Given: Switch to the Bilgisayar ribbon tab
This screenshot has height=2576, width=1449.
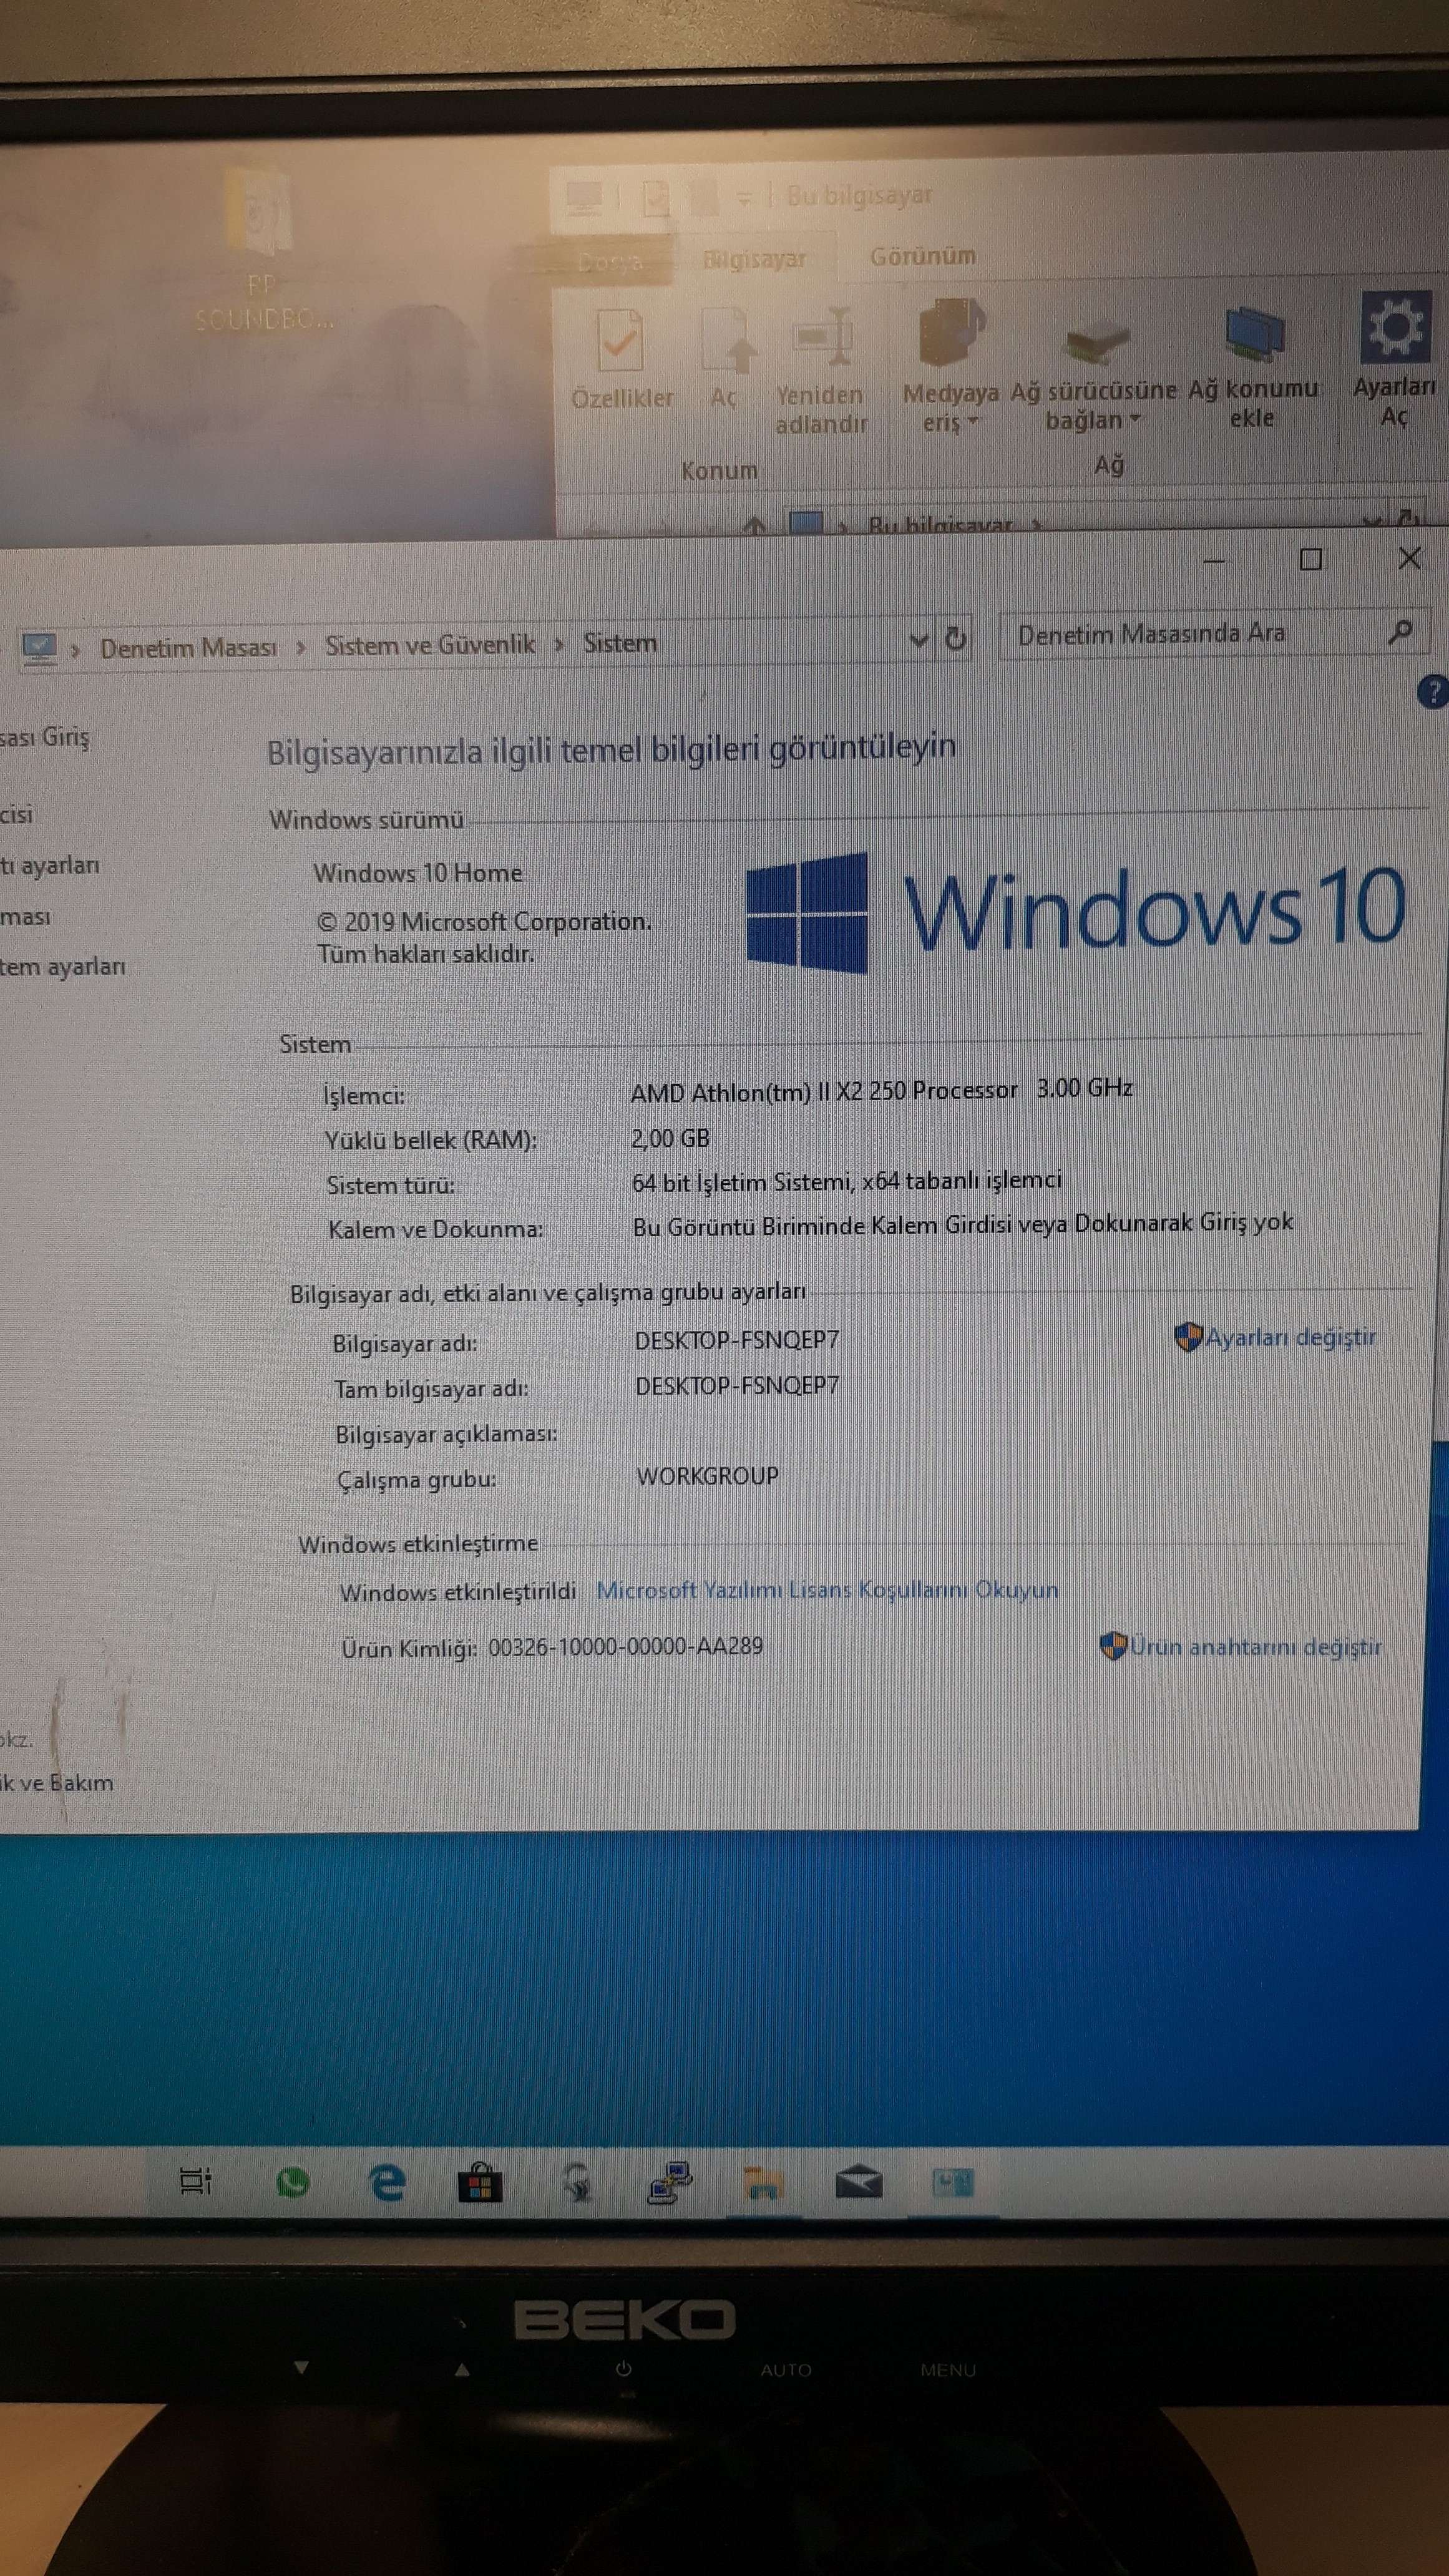Looking at the screenshot, I should [754, 259].
